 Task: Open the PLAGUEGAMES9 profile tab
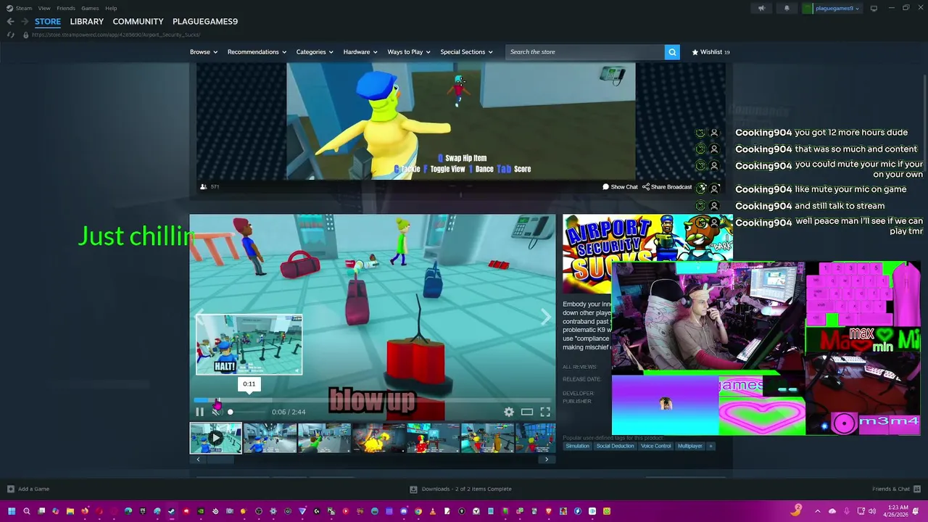pyautogui.click(x=205, y=22)
